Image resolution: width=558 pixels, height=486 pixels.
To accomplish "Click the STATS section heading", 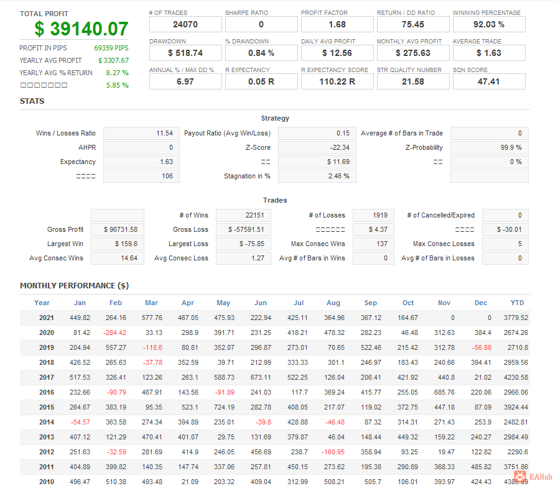I will point(32,101).
